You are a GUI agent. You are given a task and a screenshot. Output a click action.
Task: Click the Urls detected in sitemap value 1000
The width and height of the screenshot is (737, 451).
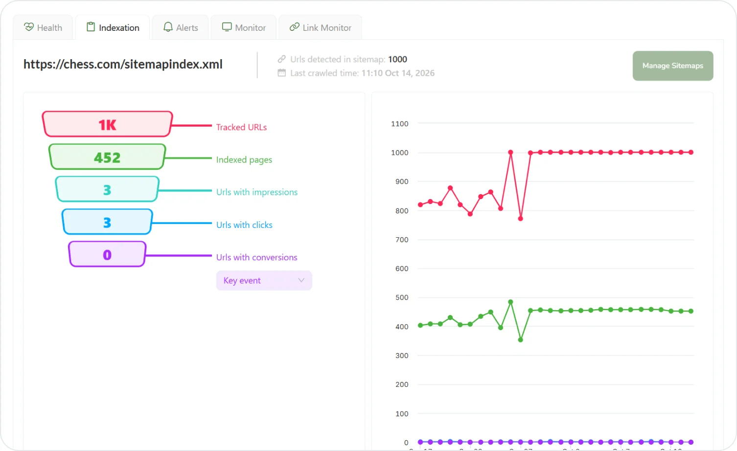point(397,59)
